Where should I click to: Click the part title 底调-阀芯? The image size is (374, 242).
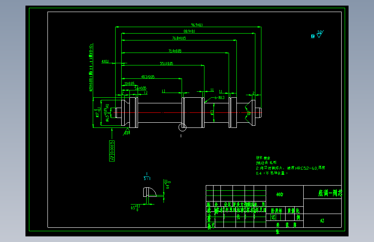[x=330, y=193]
